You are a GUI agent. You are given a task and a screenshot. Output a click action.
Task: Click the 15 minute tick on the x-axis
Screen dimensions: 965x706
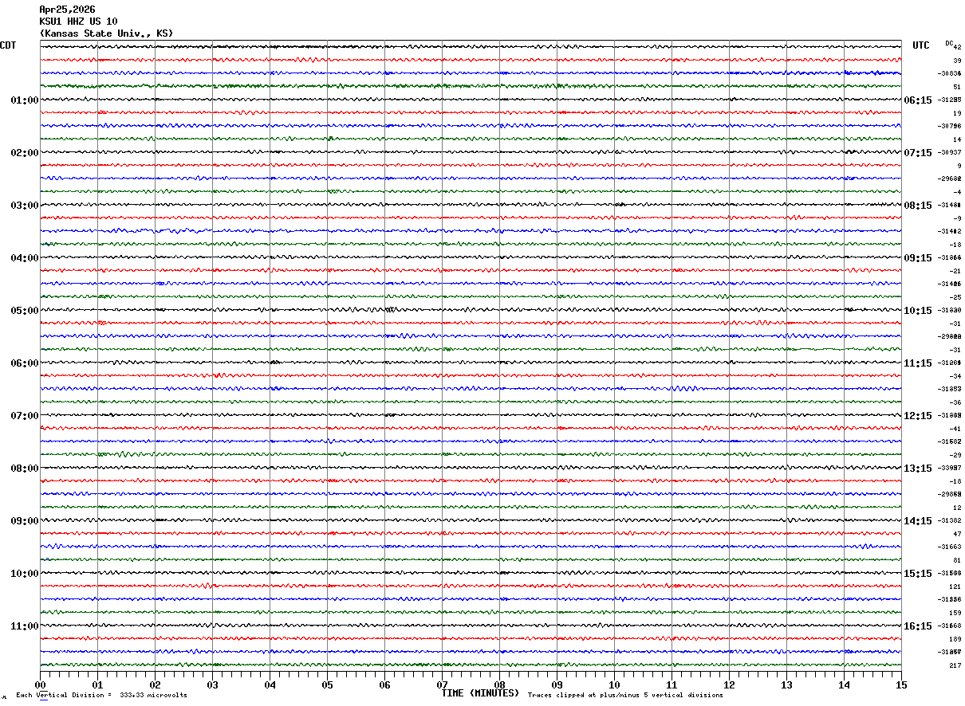click(900, 684)
